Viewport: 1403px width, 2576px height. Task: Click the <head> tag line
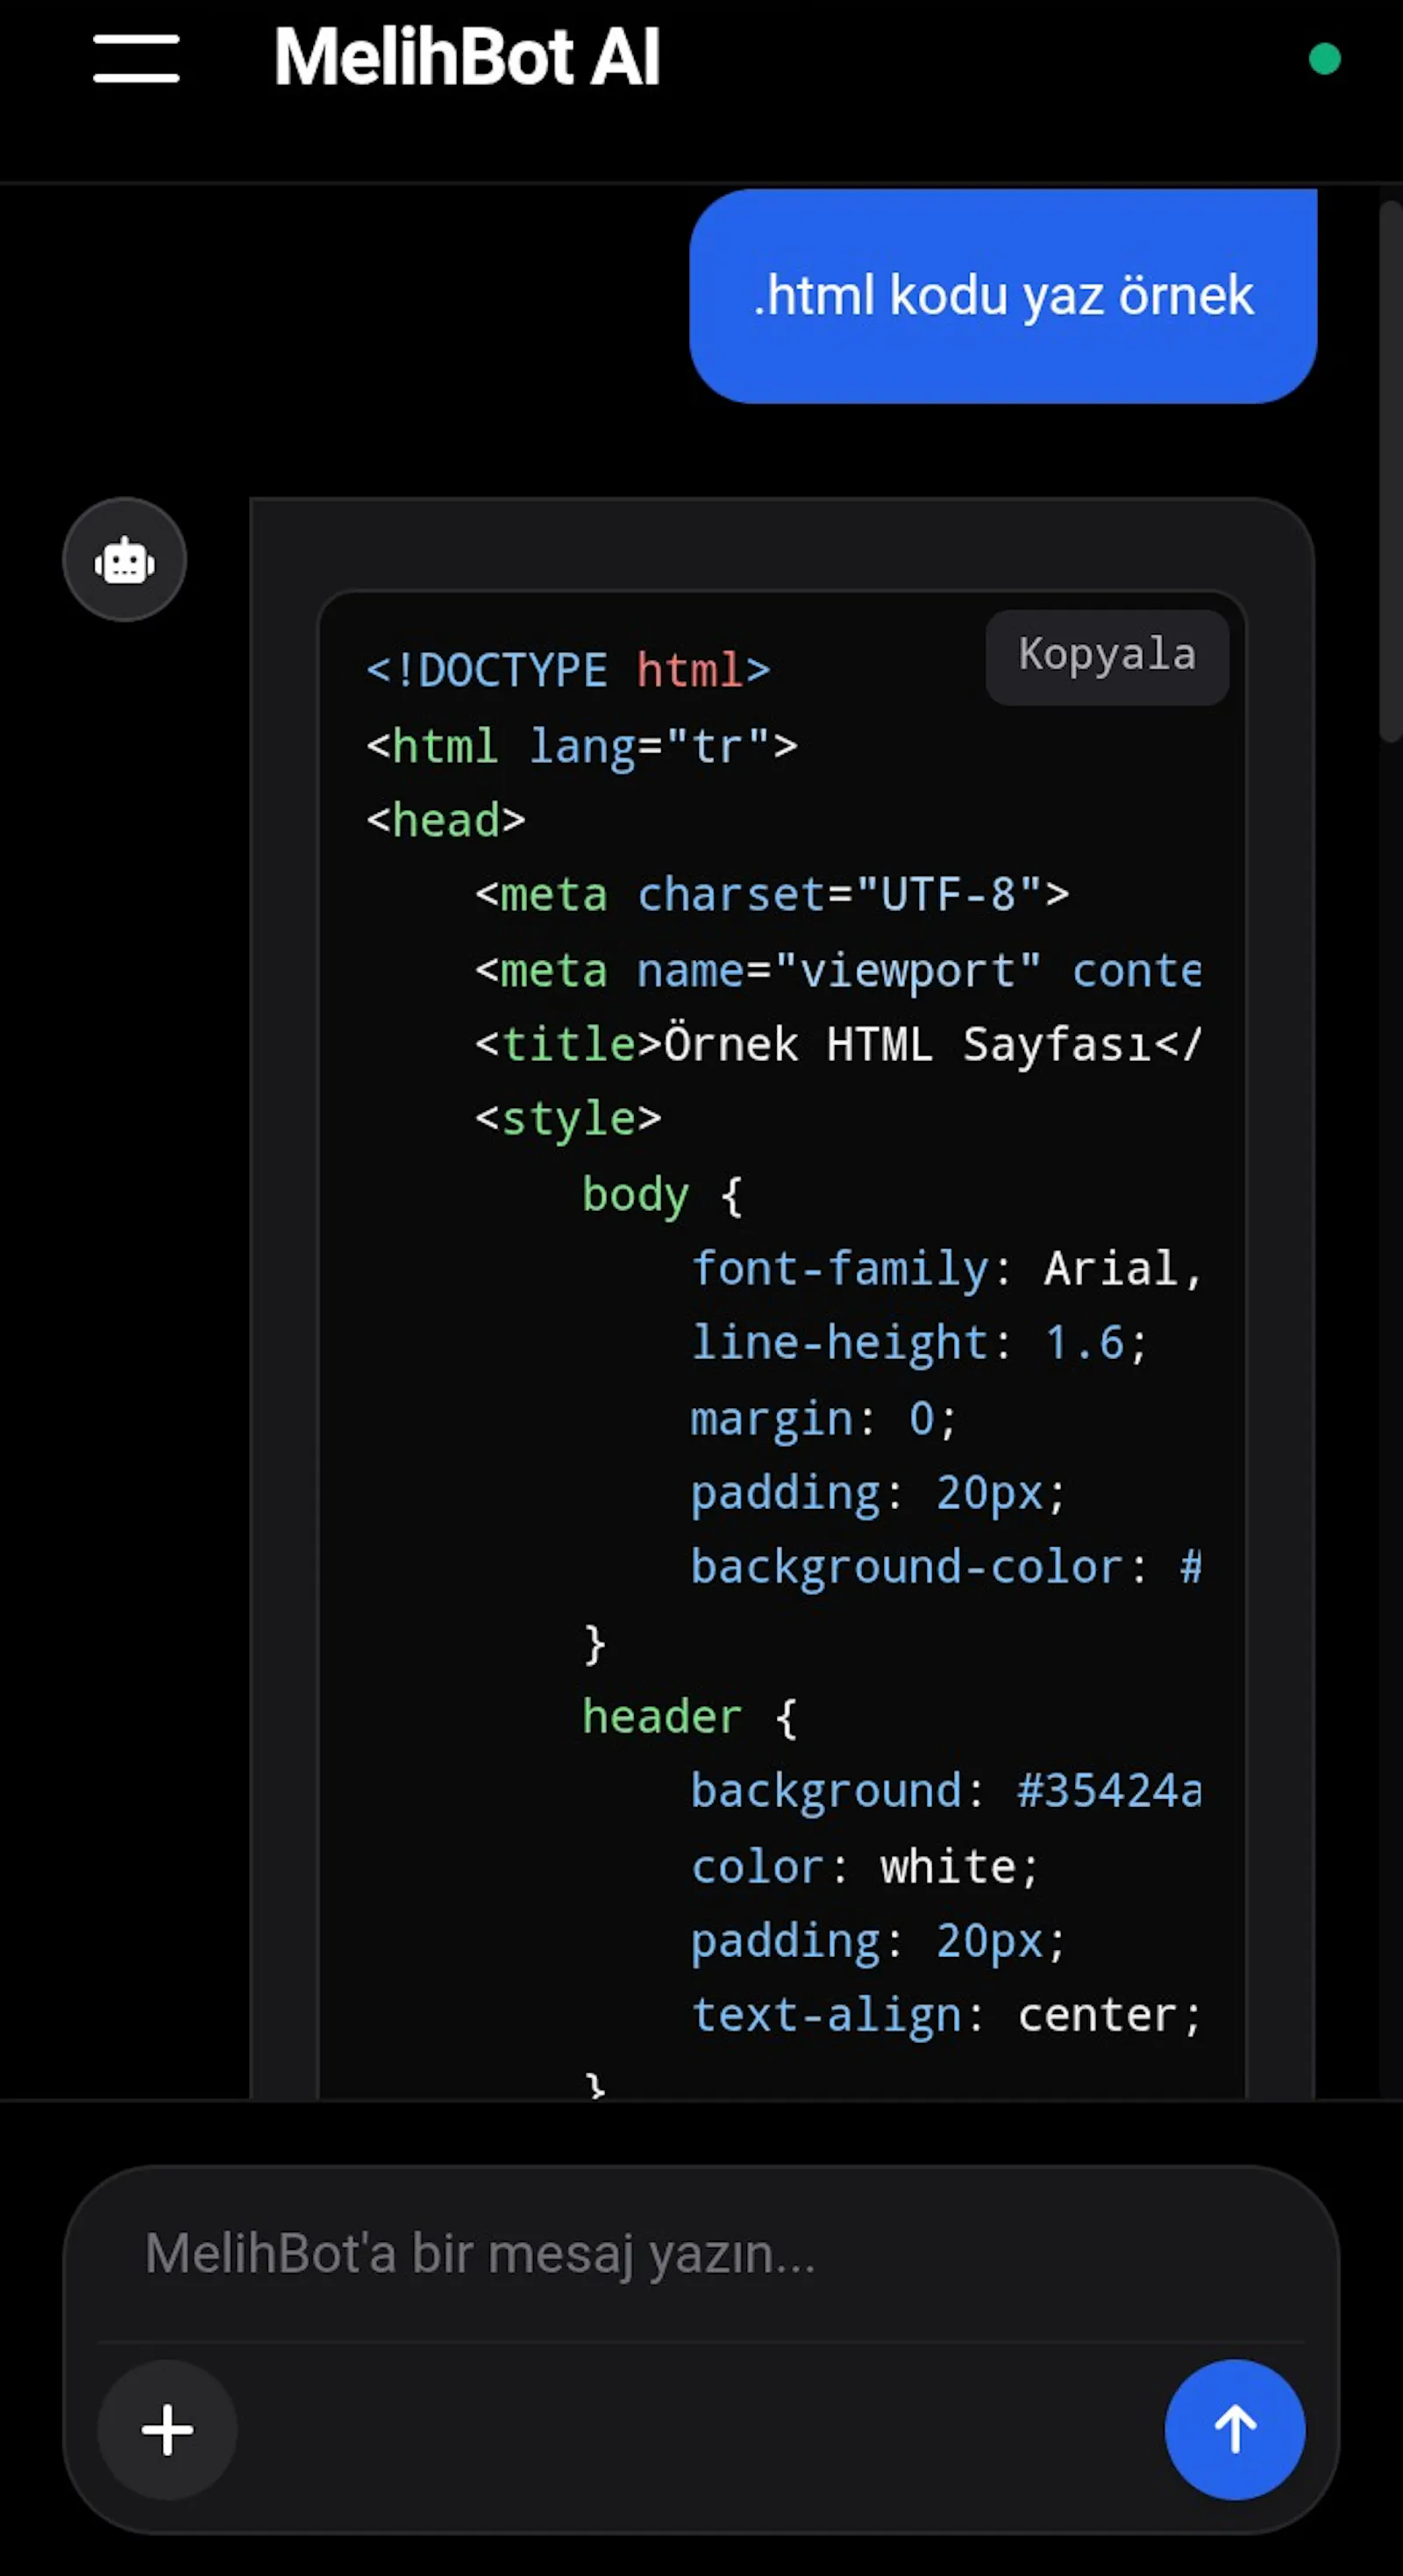pyautogui.click(x=446, y=820)
